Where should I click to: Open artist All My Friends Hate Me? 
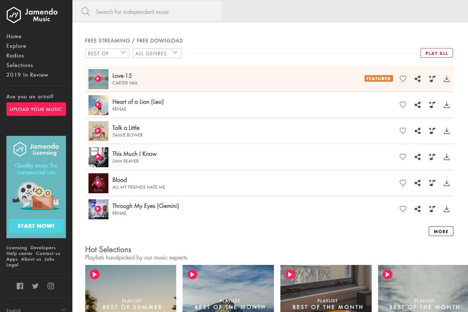click(x=139, y=187)
